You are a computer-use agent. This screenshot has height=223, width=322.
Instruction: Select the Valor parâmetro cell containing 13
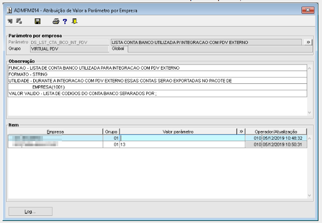tap(182, 144)
